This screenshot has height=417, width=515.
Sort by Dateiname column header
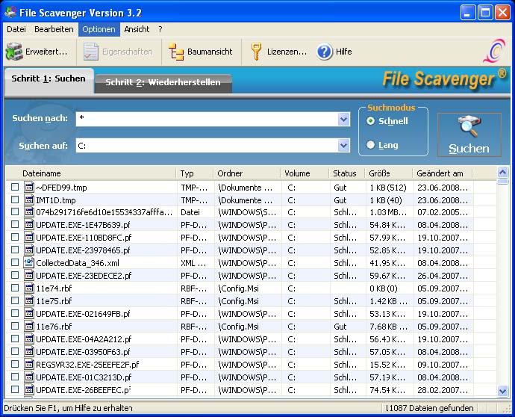pyautogui.click(x=90, y=173)
